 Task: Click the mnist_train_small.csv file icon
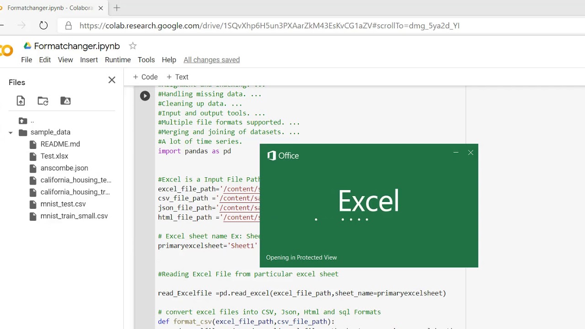[x=32, y=216]
